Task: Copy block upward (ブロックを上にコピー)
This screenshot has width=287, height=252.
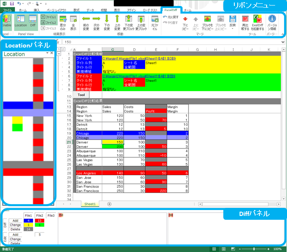Action: tap(221, 23)
